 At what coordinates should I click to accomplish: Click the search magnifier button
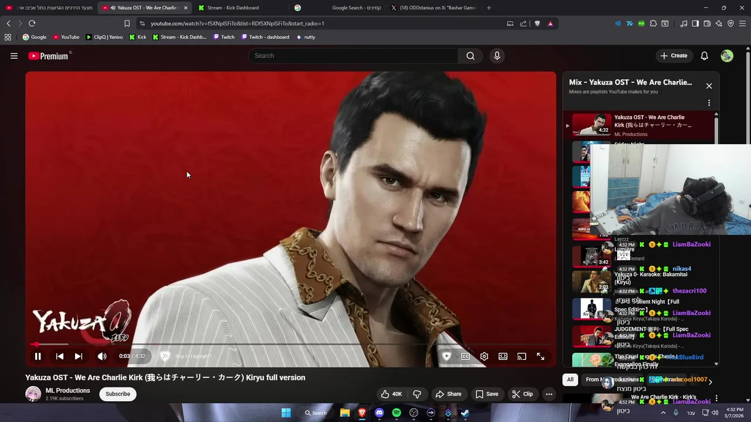[471, 56]
